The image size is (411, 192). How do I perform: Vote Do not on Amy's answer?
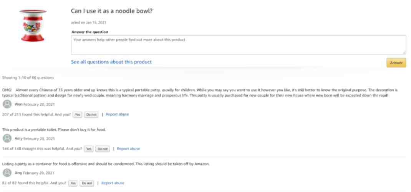(103, 149)
